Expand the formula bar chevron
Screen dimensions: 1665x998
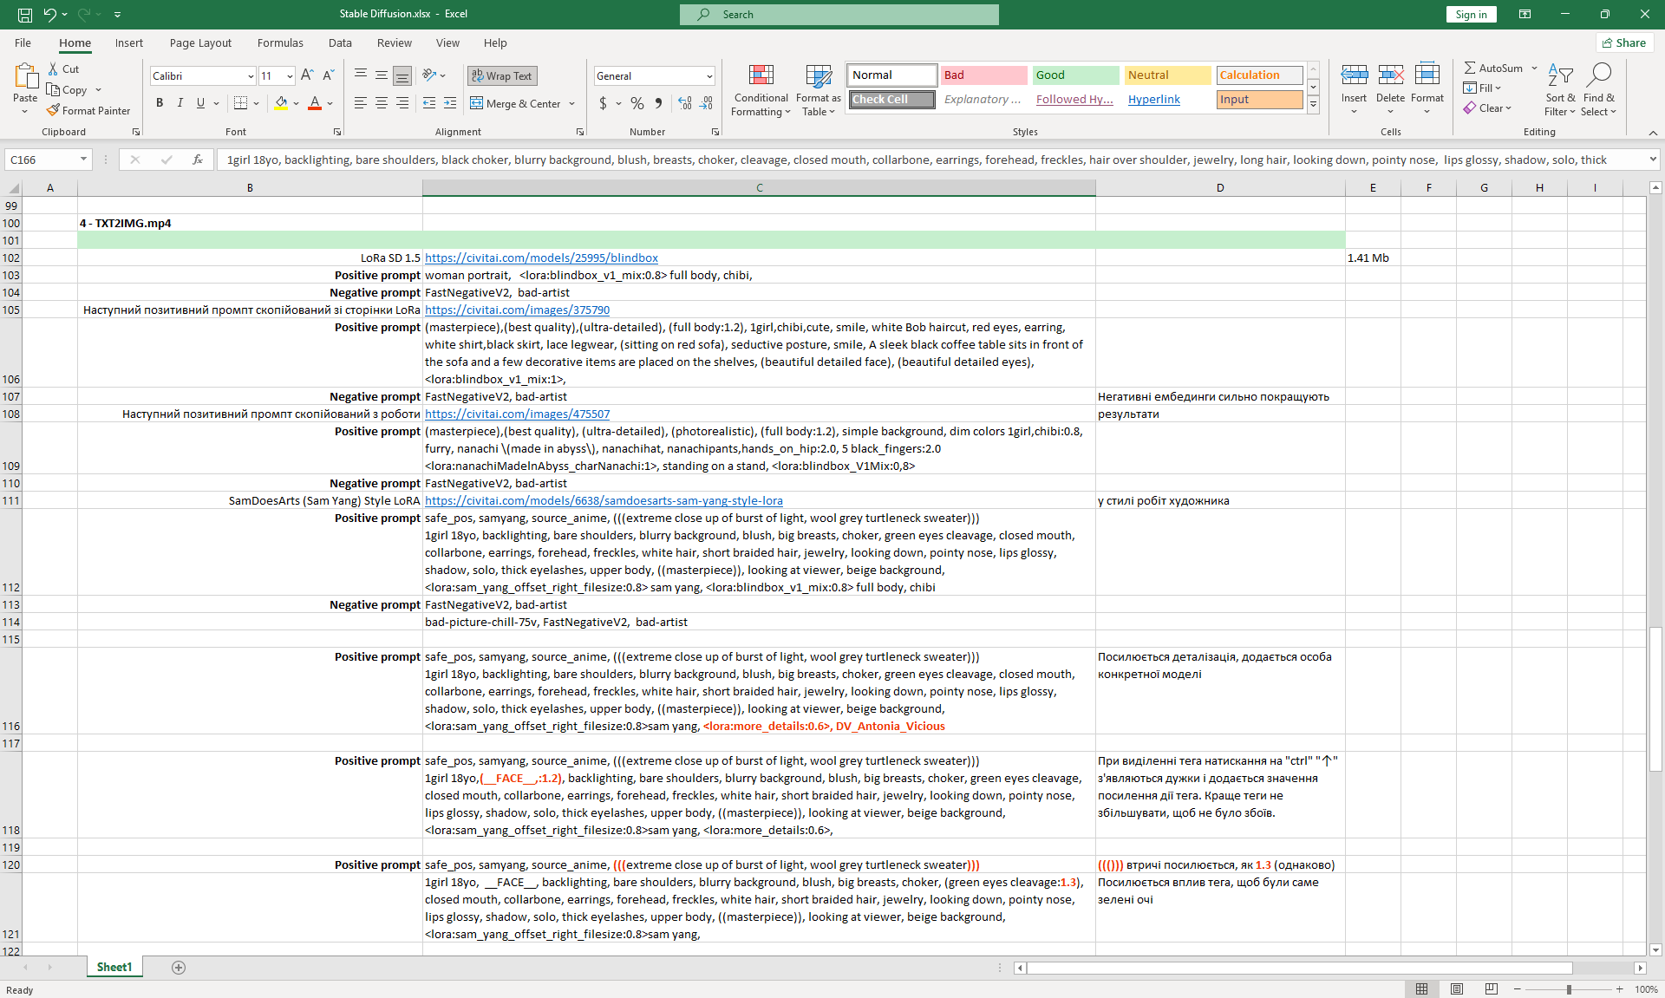tap(1653, 160)
